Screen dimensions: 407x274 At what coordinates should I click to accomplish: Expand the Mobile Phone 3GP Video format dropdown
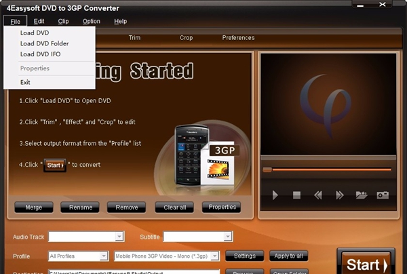(x=214, y=256)
